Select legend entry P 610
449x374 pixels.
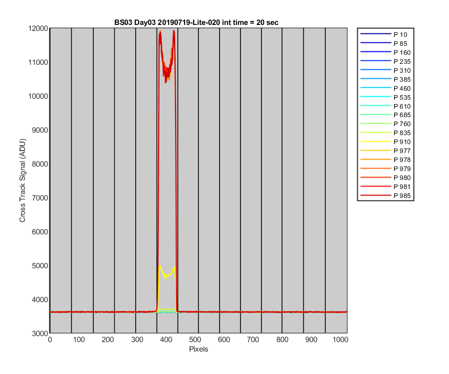[x=386, y=106]
